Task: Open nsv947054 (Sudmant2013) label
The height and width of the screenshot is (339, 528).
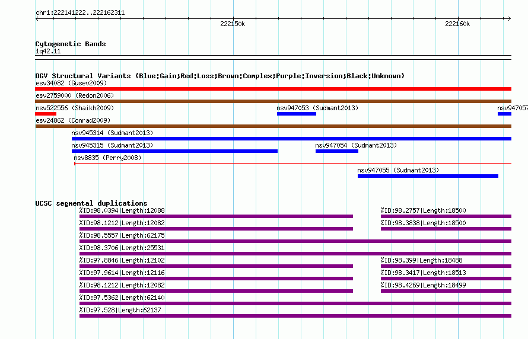Action: tap(357, 145)
